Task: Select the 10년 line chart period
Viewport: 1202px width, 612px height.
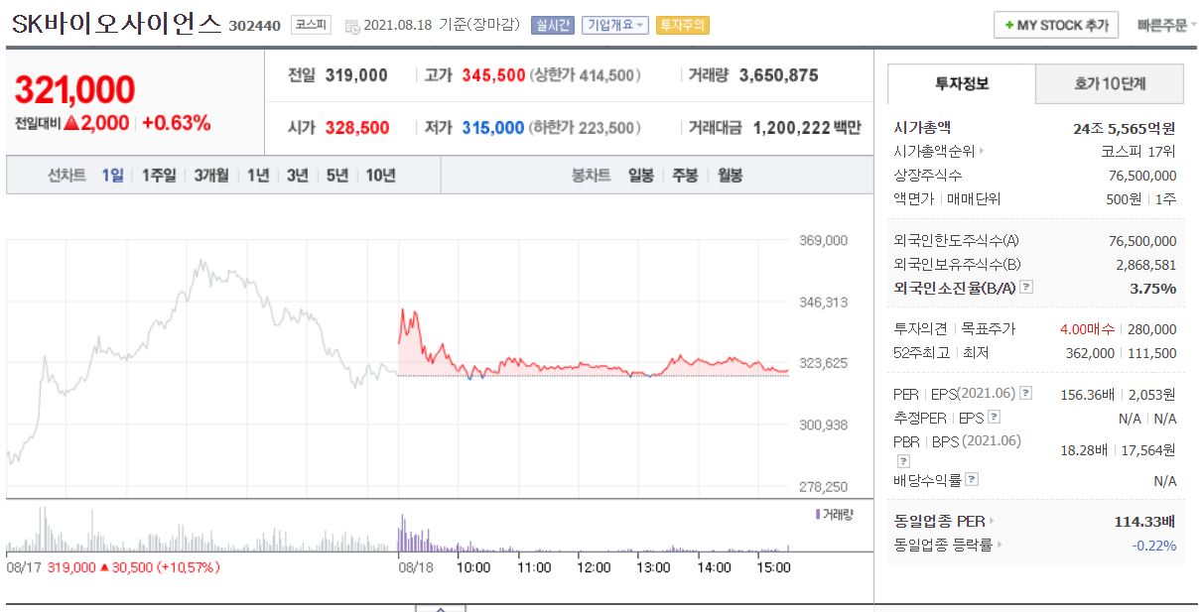Action: tap(381, 176)
